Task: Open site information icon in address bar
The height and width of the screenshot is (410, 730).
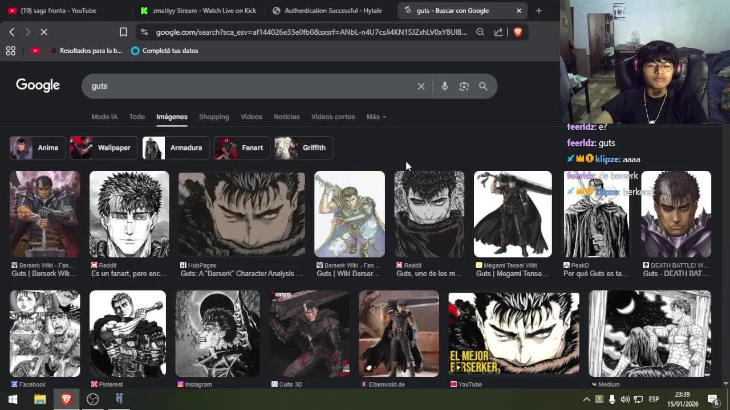Action: [x=144, y=32]
